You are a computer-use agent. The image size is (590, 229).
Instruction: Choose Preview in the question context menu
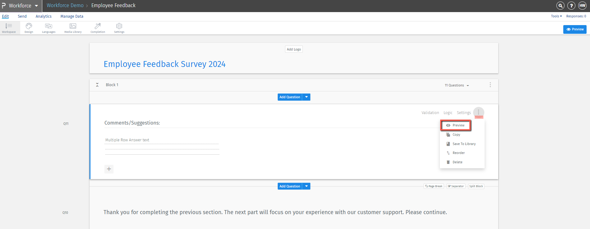(456, 125)
